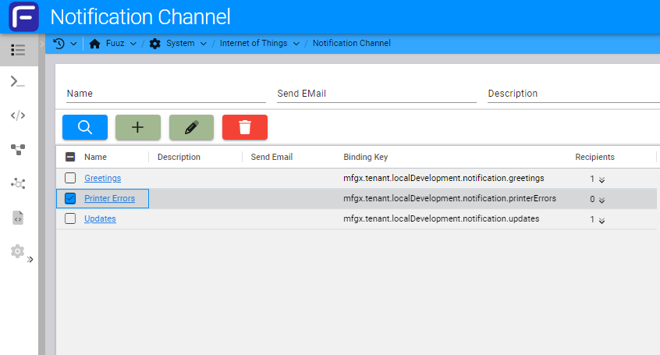Screen dimensions: 660x355
Task: Open the Updates channel link
Action: 100,218
